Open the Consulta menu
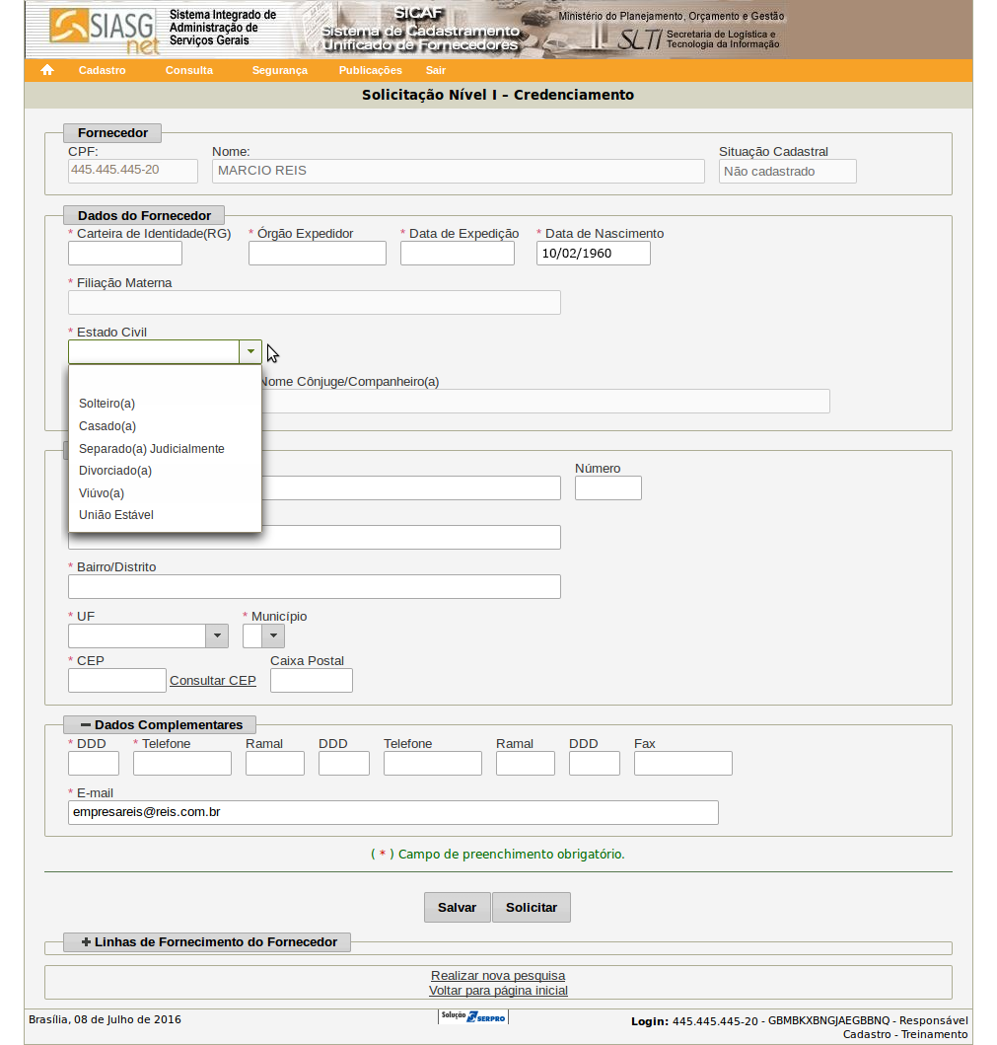 pyautogui.click(x=189, y=70)
